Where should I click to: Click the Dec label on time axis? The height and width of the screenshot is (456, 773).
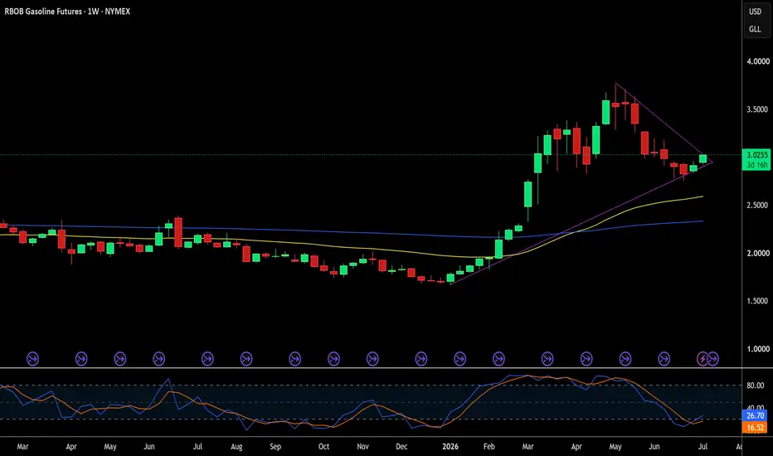tap(401, 447)
